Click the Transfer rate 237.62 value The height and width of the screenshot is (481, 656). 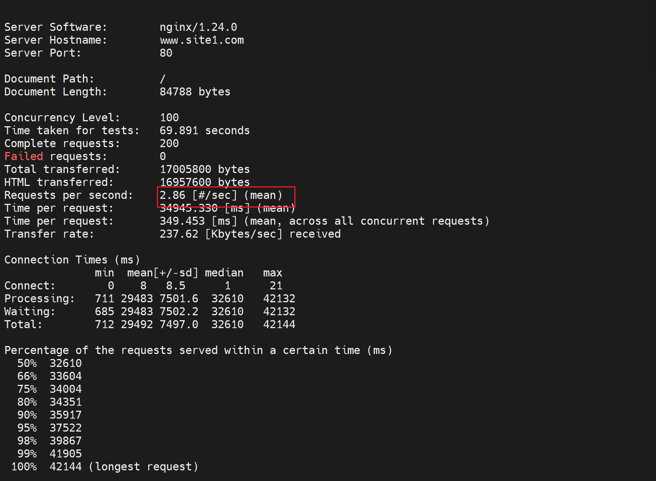tap(179, 234)
